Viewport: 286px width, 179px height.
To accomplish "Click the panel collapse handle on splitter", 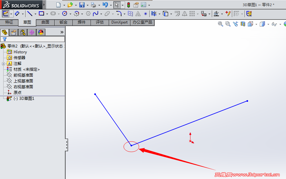I will coord(67,145).
